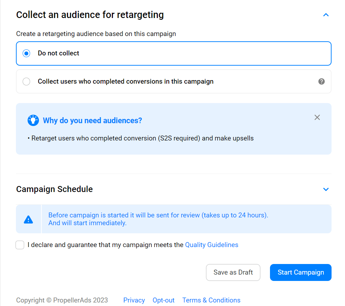Select 'Collect users who completed conversions' radio
Viewport: 345px width, 306px height.
(x=27, y=82)
